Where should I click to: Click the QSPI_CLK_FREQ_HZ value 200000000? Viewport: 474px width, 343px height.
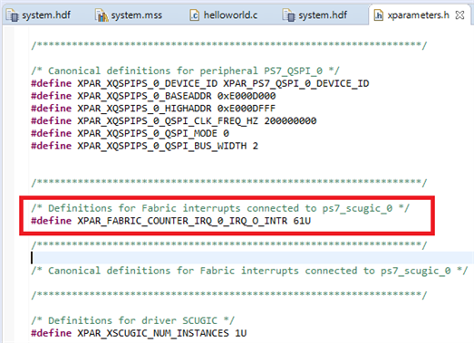pyautogui.click(x=290, y=120)
